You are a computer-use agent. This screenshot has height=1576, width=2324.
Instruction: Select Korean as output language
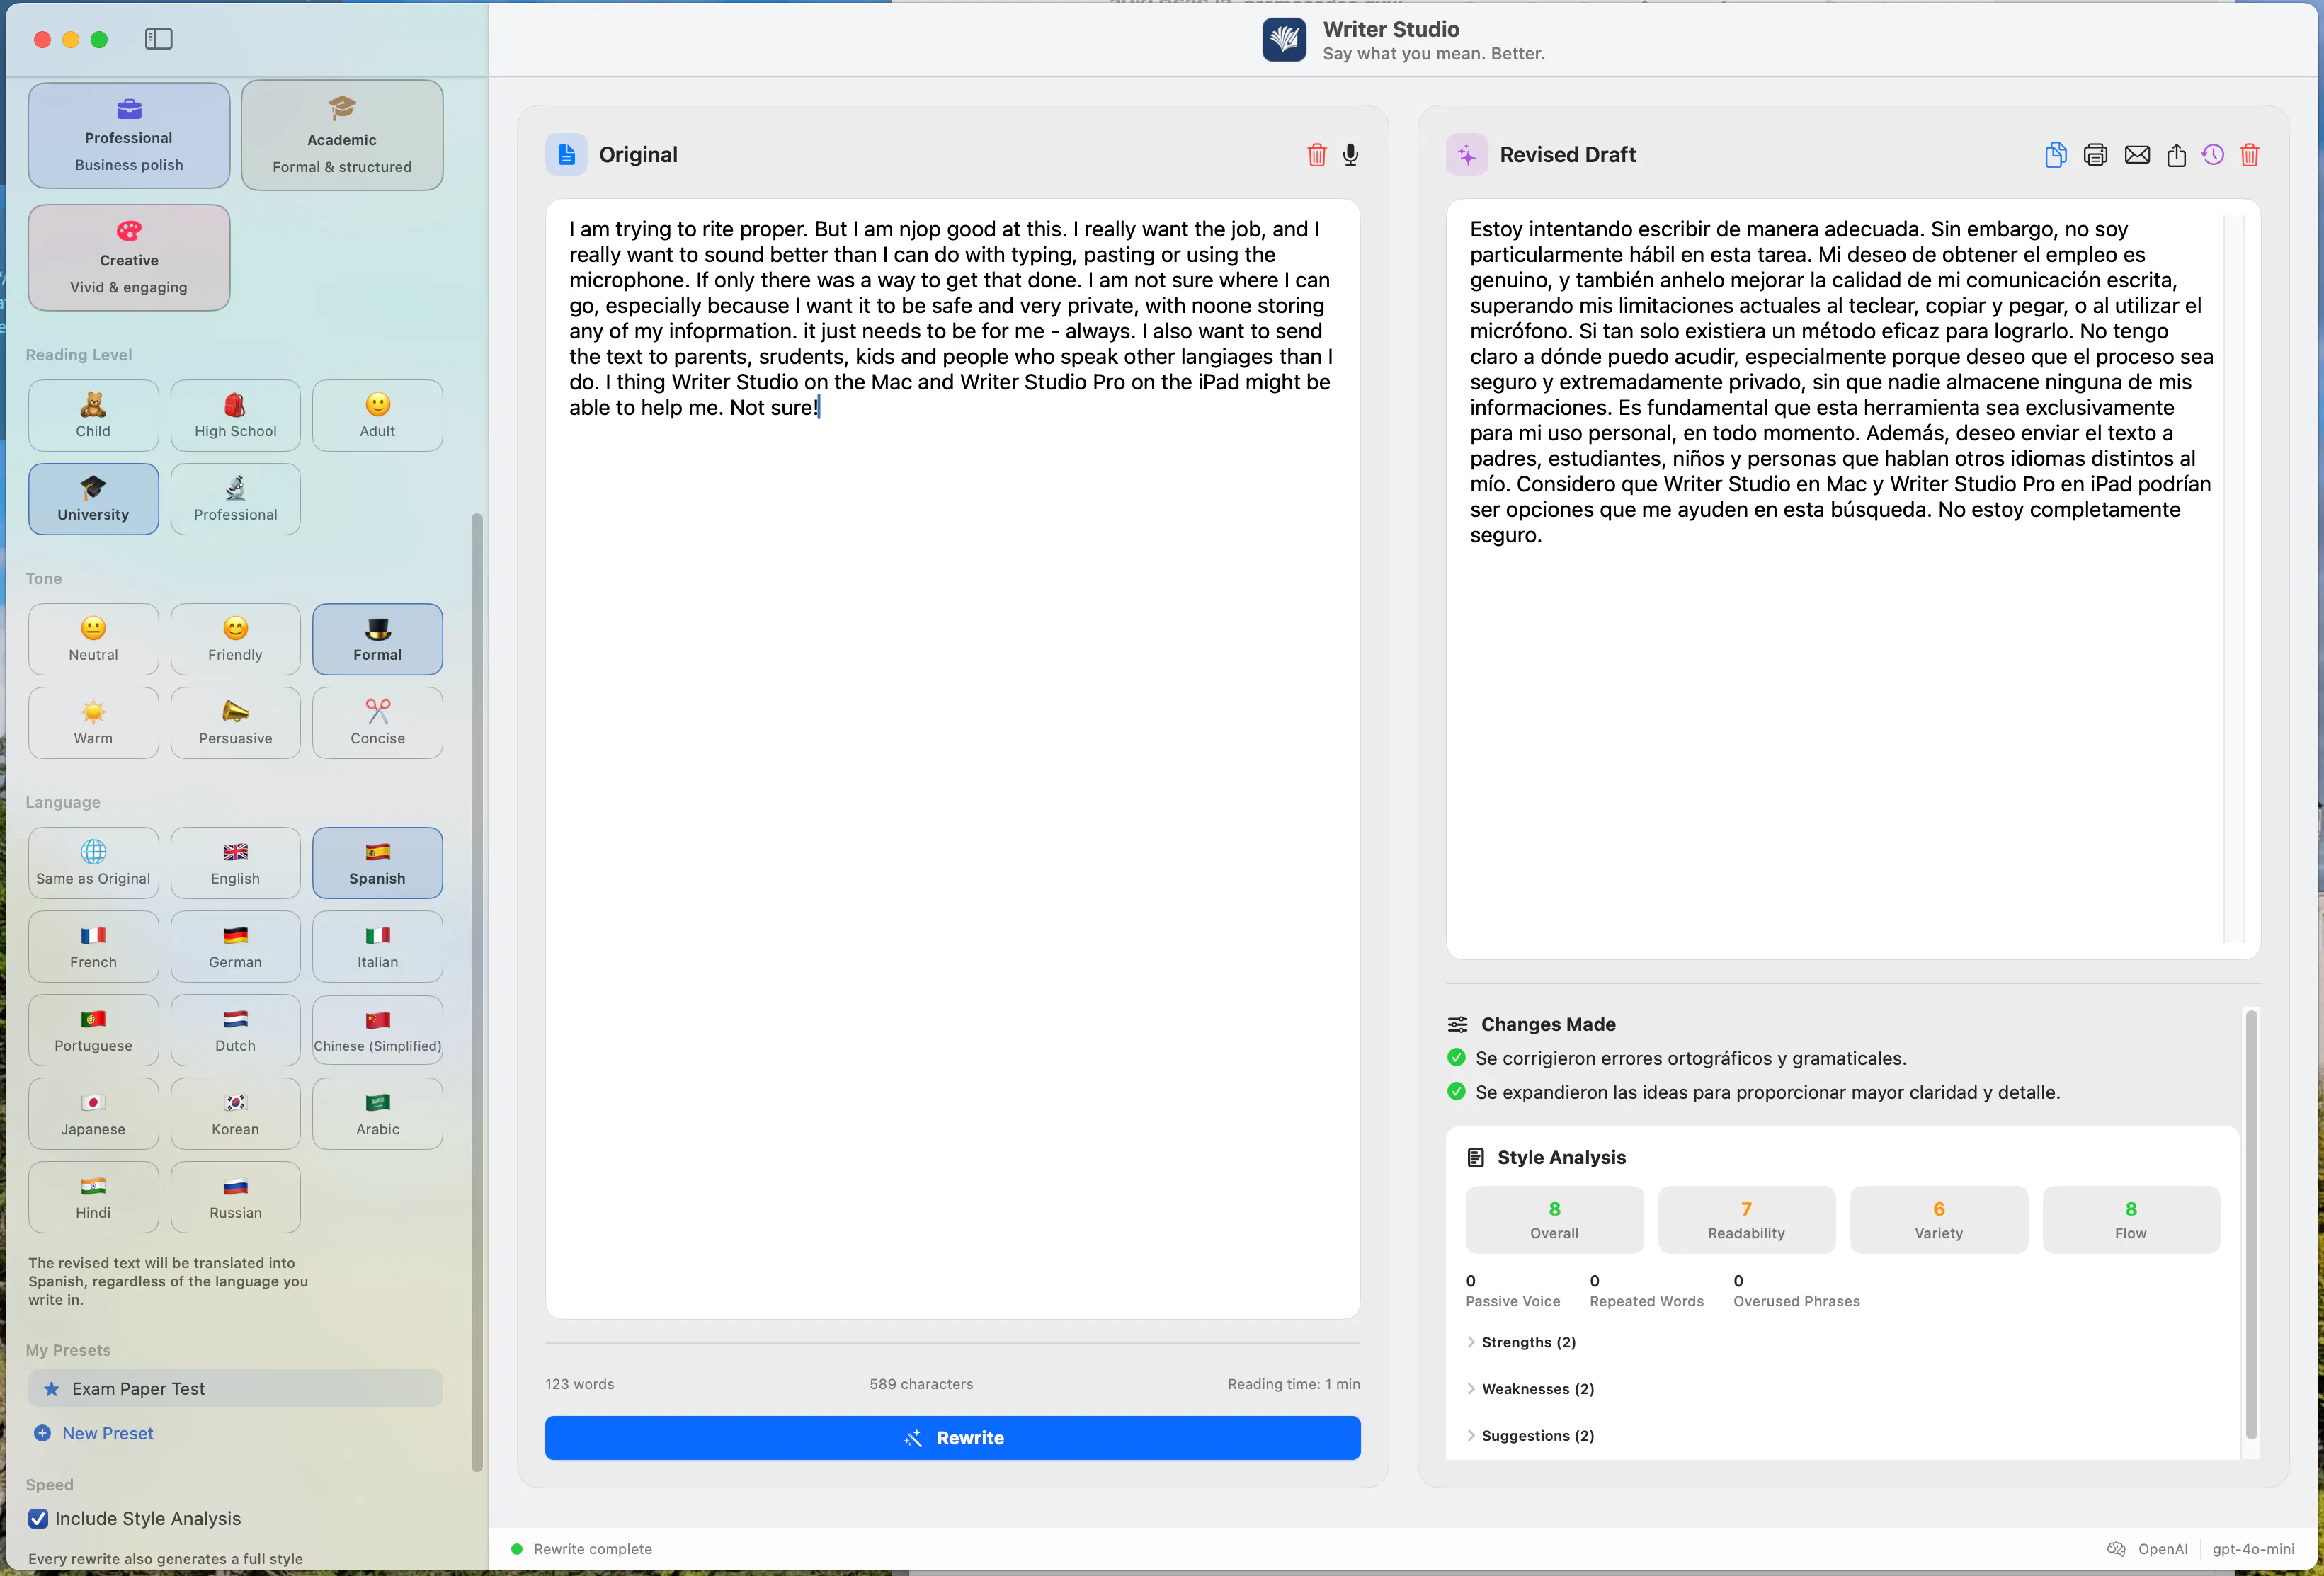235,1114
